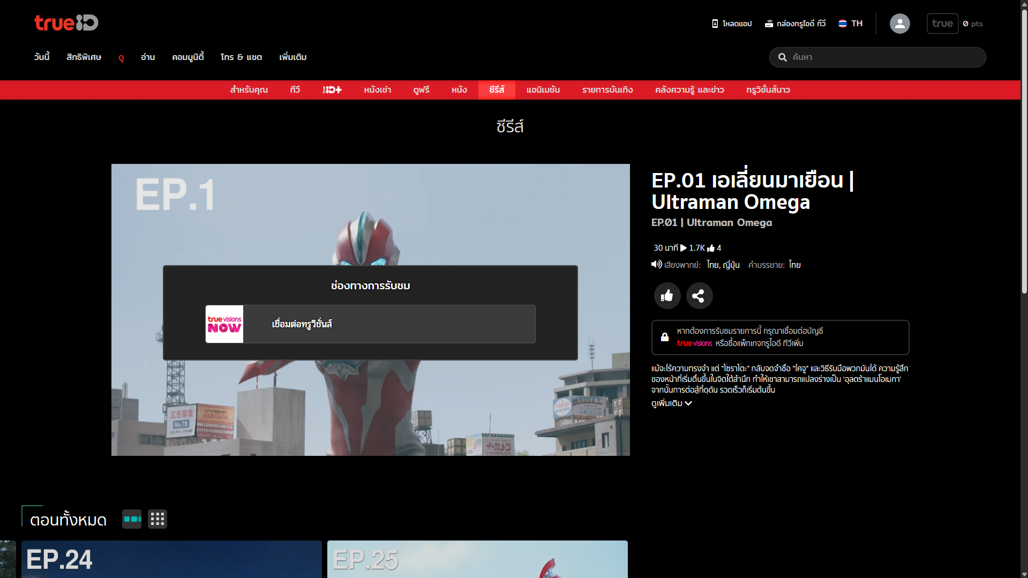The image size is (1028, 578).
Task: Click the search magnifier icon
Action: click(783, 57)
